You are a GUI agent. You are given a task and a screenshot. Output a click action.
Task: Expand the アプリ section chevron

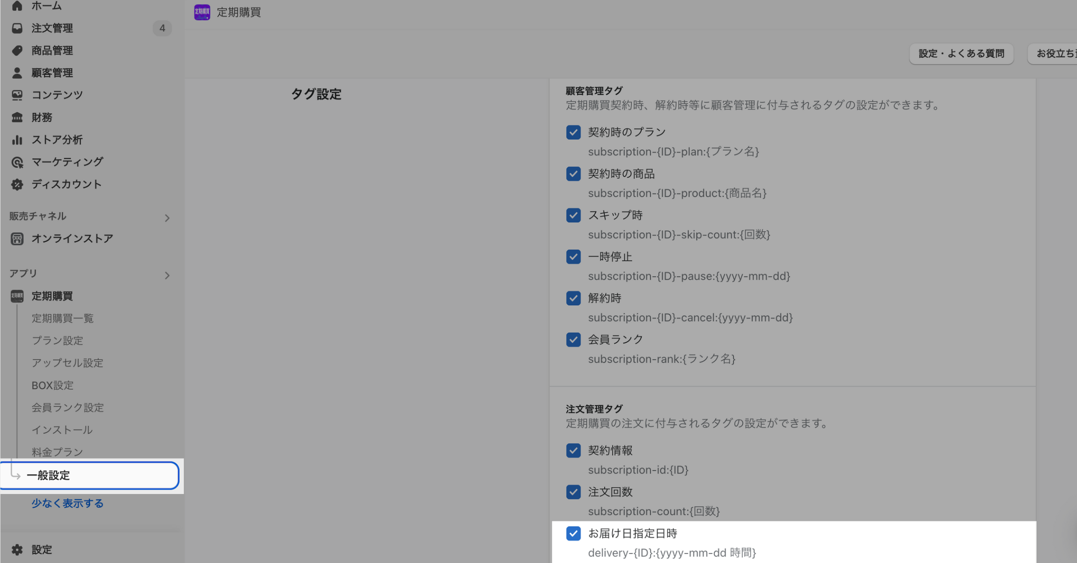point(167,275)
